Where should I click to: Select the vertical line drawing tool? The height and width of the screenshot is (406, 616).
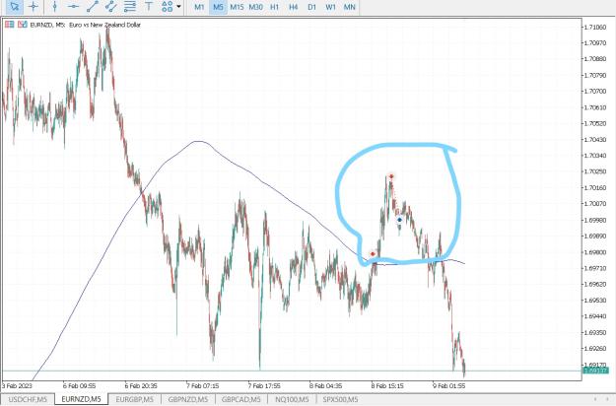tap(54, 7)
